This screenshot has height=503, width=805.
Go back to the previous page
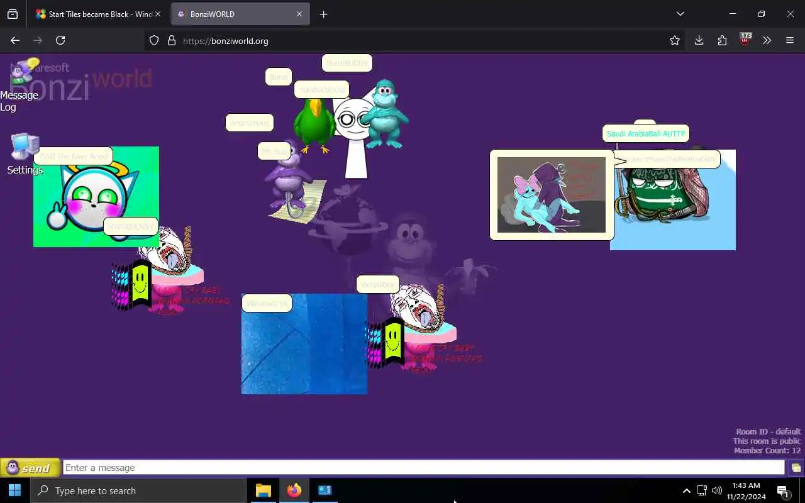(15, 40)
